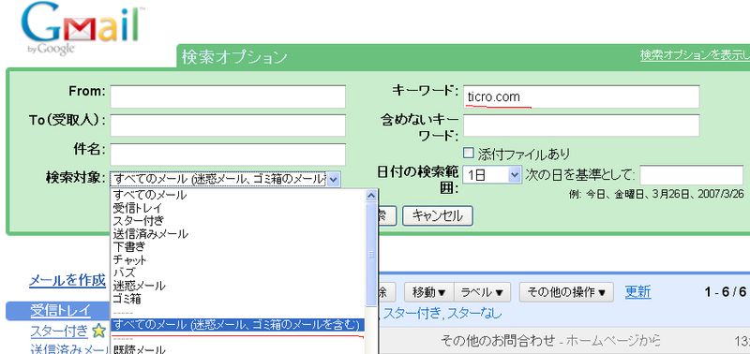Open the その他のお問合わせ message row
The width and height of the screenshot is (750, 354).
564,341
